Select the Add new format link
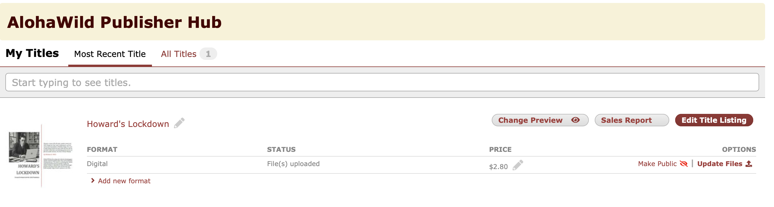Viewport: 774px width, 207px height. [124, 181]
